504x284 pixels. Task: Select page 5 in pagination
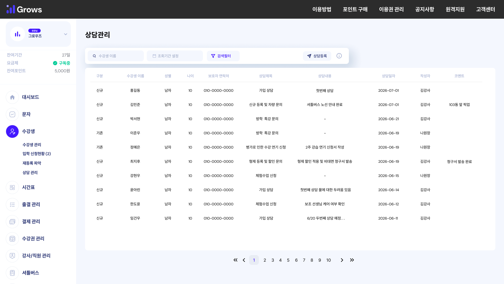(288, 260)
